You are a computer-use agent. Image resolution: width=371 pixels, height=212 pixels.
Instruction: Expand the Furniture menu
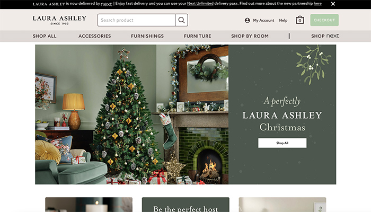198,36
